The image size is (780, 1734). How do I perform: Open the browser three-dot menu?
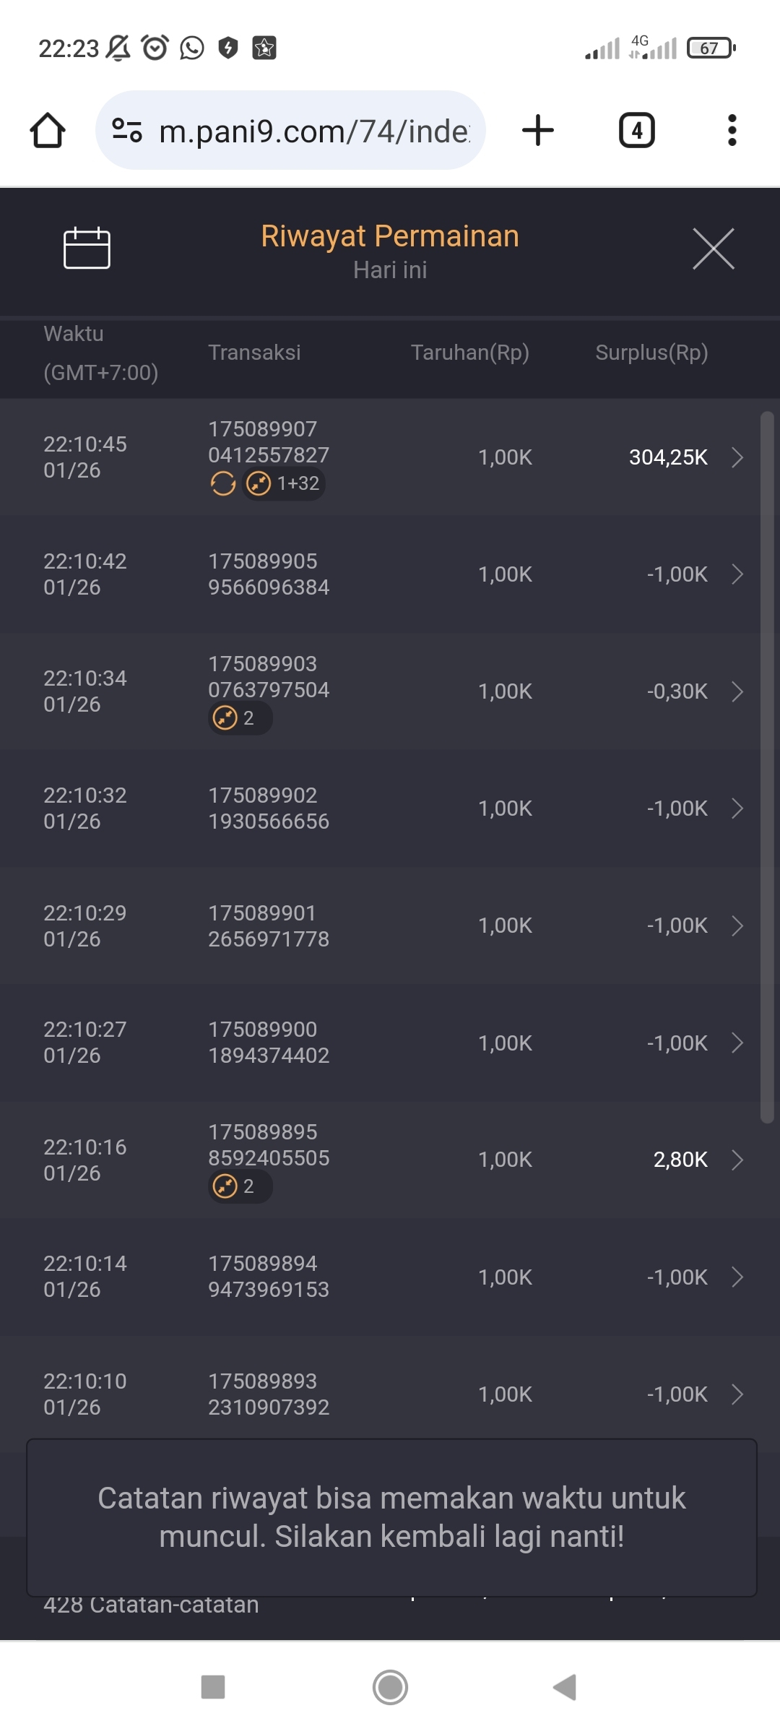tap(732, 131)
